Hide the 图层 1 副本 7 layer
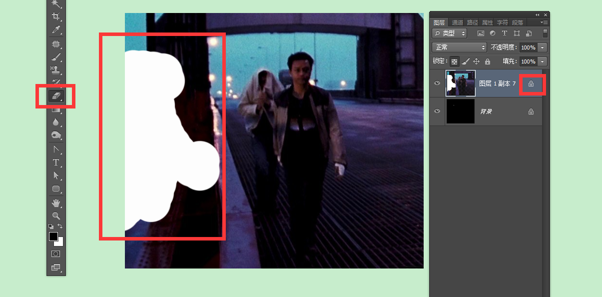Viewport: 602px width, 297px height. point(437,83)
